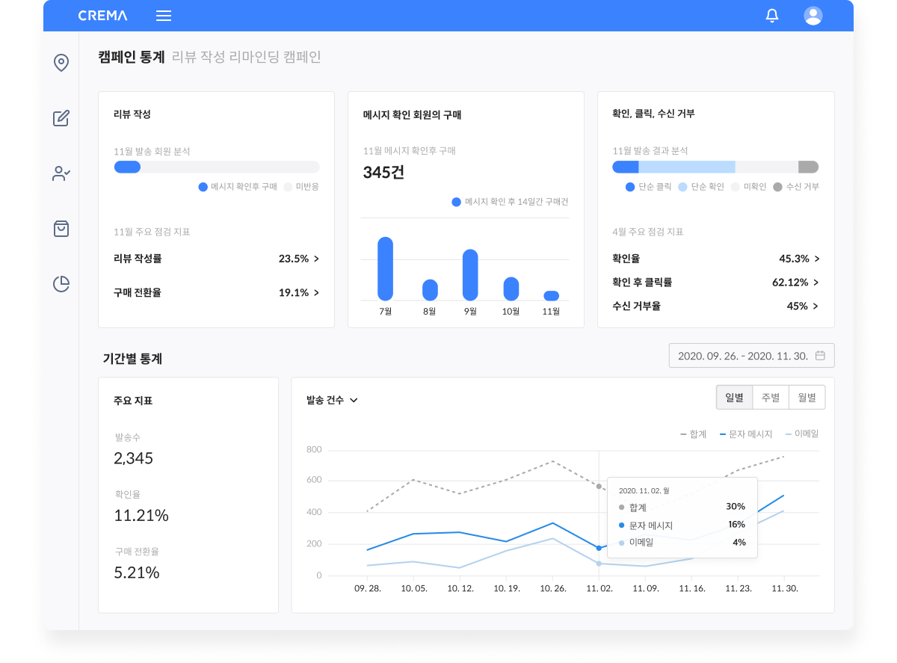The height and width of the screenshot is (663, 897).
Task: Click the 7월 bar in chart
Action: coord(385,268)
